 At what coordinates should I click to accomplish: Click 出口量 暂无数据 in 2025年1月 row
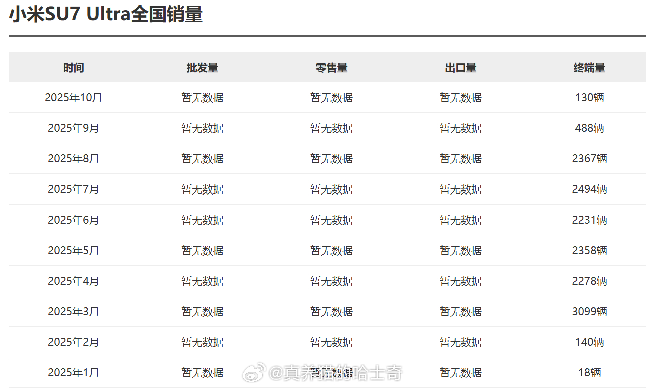click(x=461, y=373)
